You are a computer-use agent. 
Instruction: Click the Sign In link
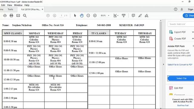tap(191, 9)
